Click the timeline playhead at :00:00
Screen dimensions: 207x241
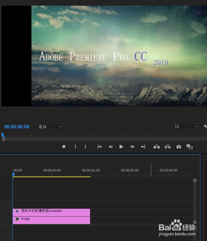[13, 174]
